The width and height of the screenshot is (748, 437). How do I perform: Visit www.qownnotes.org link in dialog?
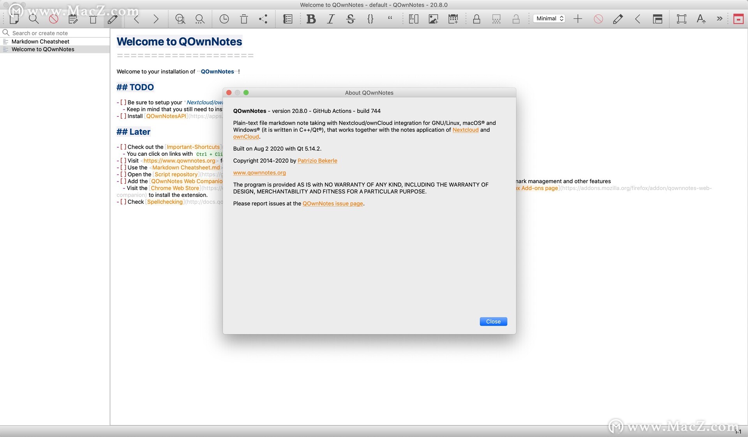click(x=259, y=173)
